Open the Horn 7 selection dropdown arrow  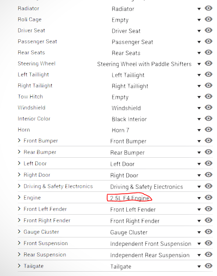click(199, 130)
